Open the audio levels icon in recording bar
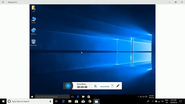Screen dimensions: 185x104 tap(95, 86)
